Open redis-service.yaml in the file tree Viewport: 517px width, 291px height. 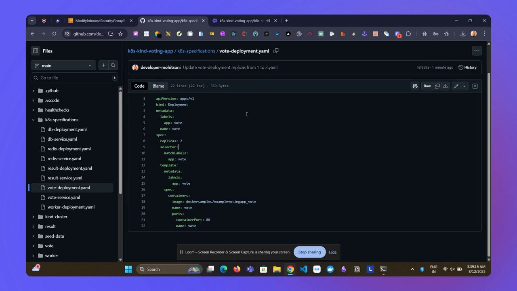64,158
